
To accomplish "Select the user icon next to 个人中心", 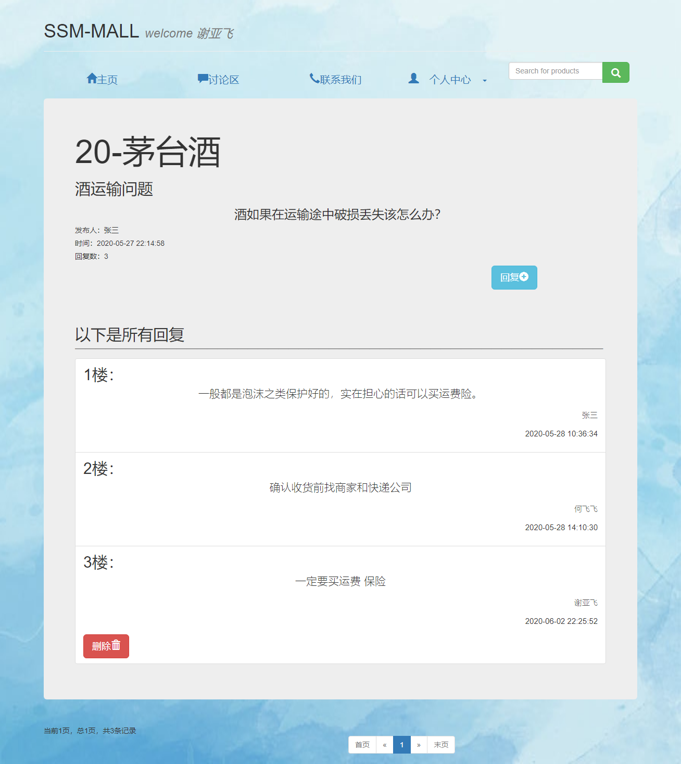I will coord(414,79).
